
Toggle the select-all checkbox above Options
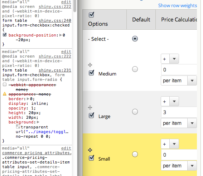[91, 15]
